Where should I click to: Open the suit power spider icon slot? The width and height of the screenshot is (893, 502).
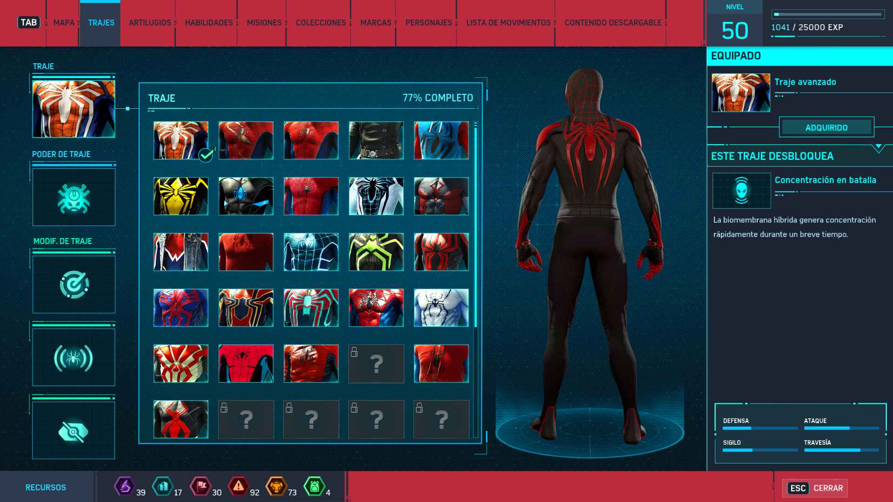[73, 198]
